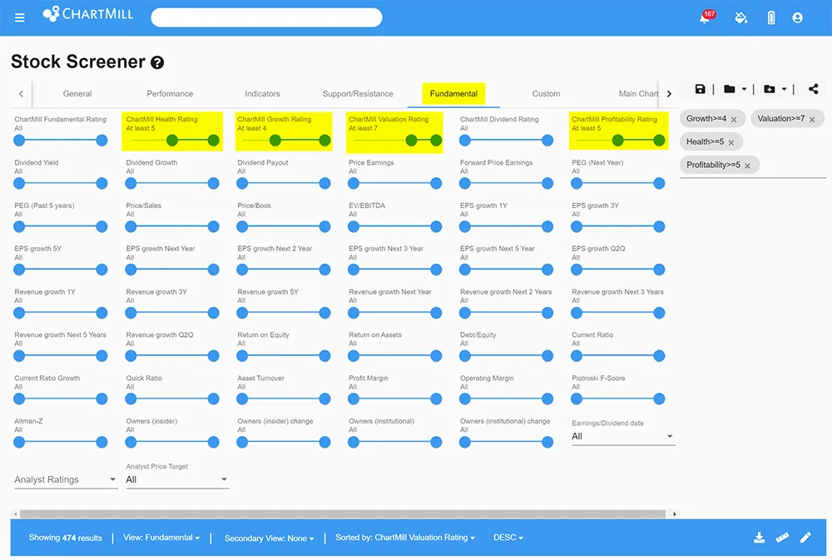Switch to the Custom tab
This screenshot has width=832, height=560.
546,93
